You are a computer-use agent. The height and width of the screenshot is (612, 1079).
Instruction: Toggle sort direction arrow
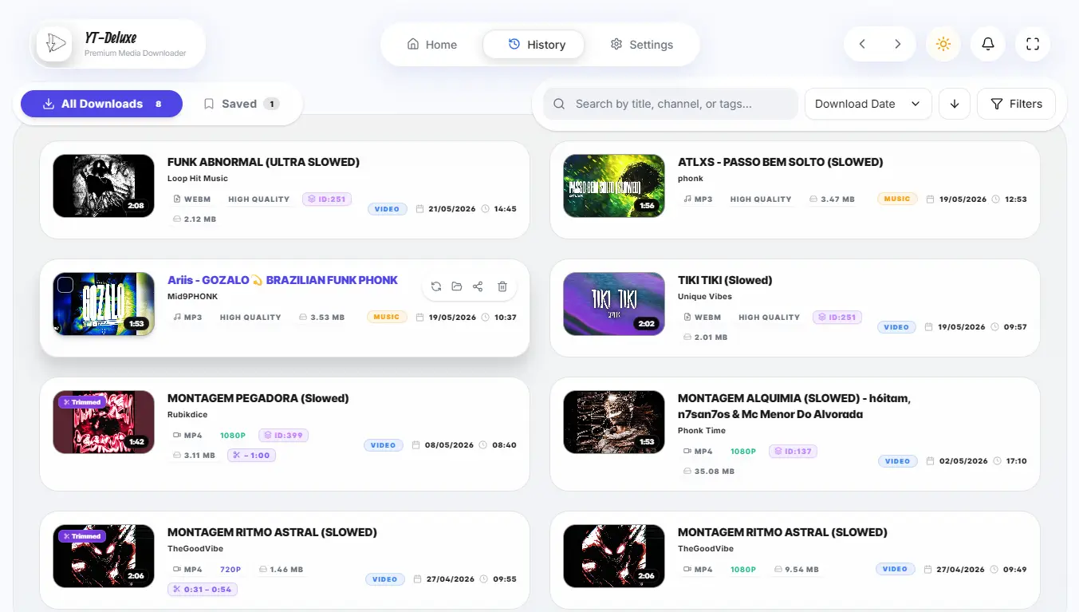955,104
